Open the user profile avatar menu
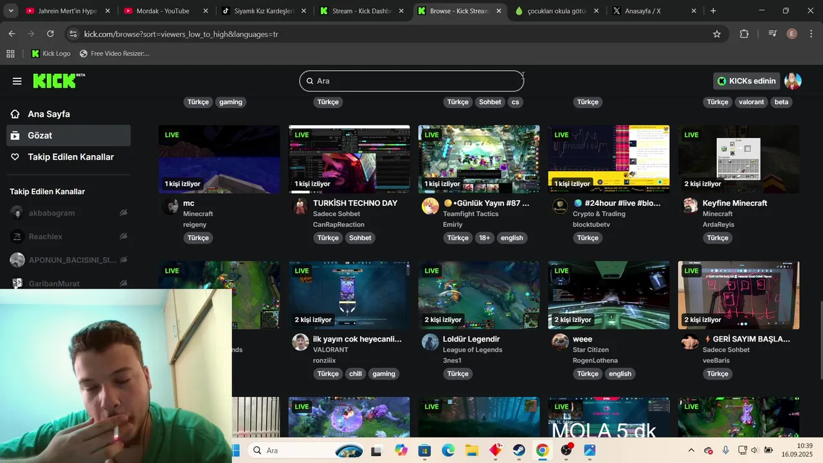Screen dimensions: 823x463 793,81
